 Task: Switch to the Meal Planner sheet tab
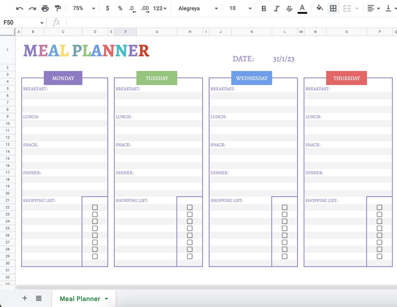coord(79,298)
